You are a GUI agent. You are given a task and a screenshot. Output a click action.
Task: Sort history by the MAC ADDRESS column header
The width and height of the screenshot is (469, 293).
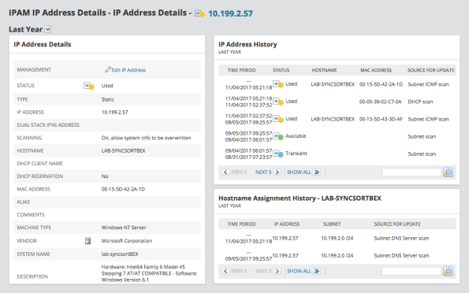click(x=376, y=70)
